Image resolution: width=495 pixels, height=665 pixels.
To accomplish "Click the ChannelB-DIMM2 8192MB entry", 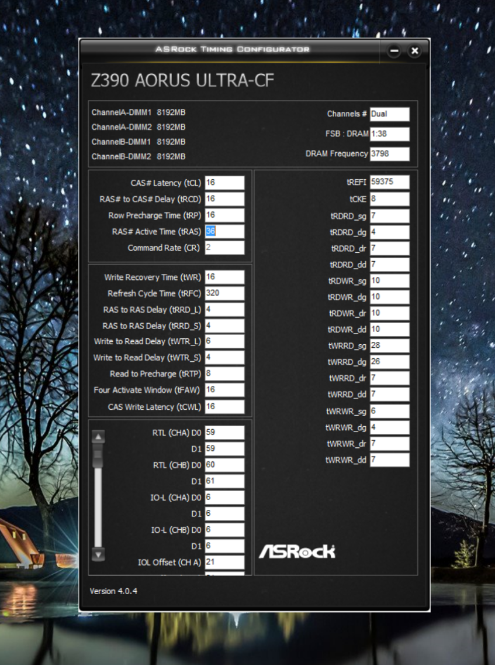I will coord(139,156).
